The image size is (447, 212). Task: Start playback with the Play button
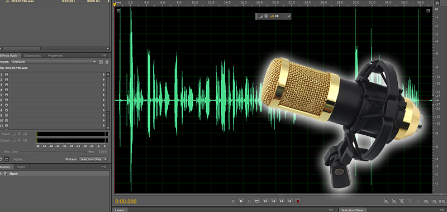click(241, 201)
